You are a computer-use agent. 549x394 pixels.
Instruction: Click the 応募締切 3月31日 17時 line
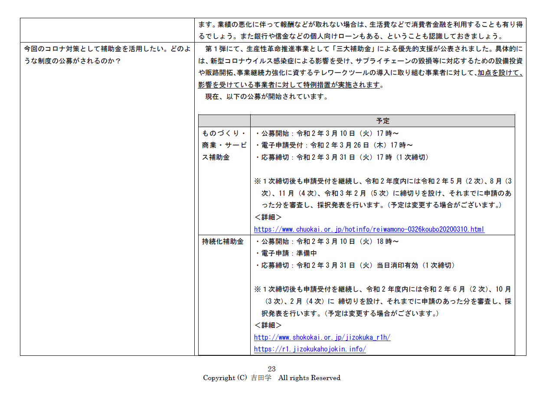[341, 157]
